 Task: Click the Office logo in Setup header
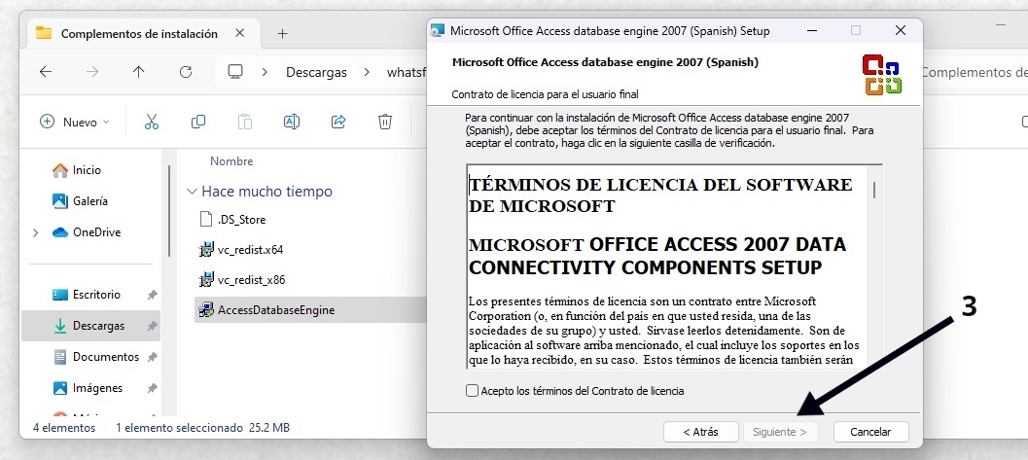pyautogui.click(x=882, y=75)
